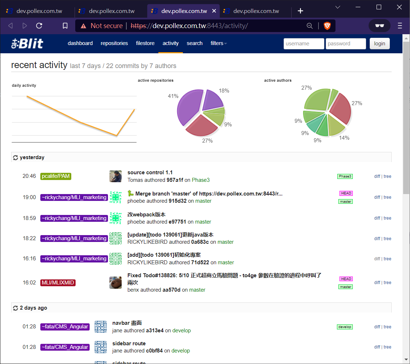The height and width of the screenshot is (364, 410).
Task: Open Tomas's avatar on source control commit
Action: pyautogui.click(x=115, y=176)
